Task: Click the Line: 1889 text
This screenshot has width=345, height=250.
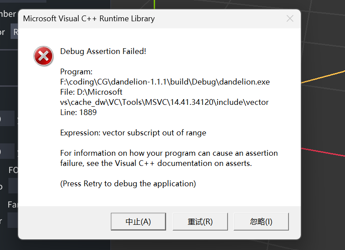Action: click(x=78, y=112)
